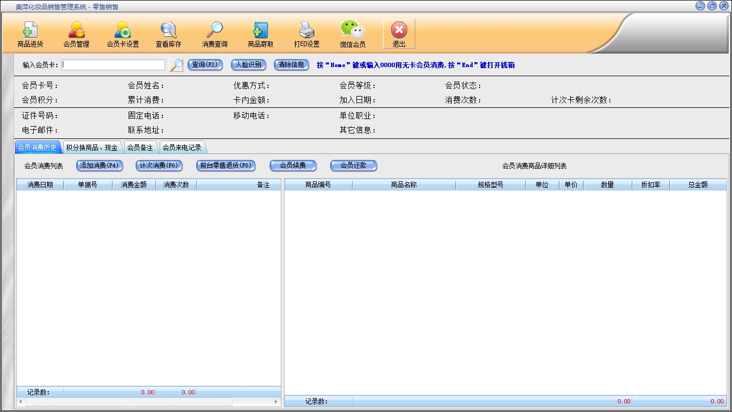Click the 输入会员卡 text field

[x=113, y=65]
